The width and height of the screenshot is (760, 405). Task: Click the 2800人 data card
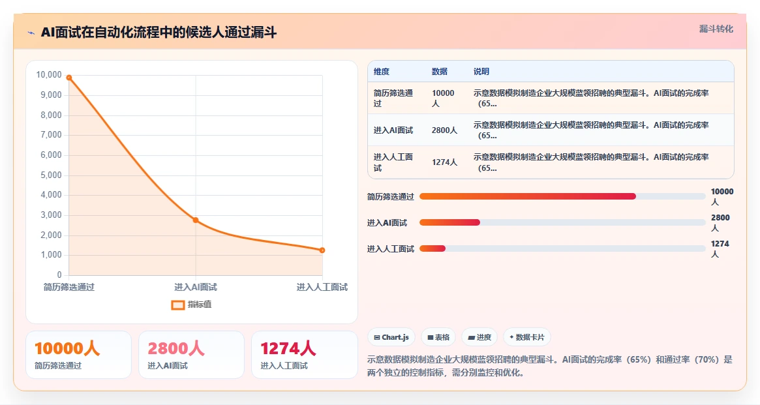[191, 355]
